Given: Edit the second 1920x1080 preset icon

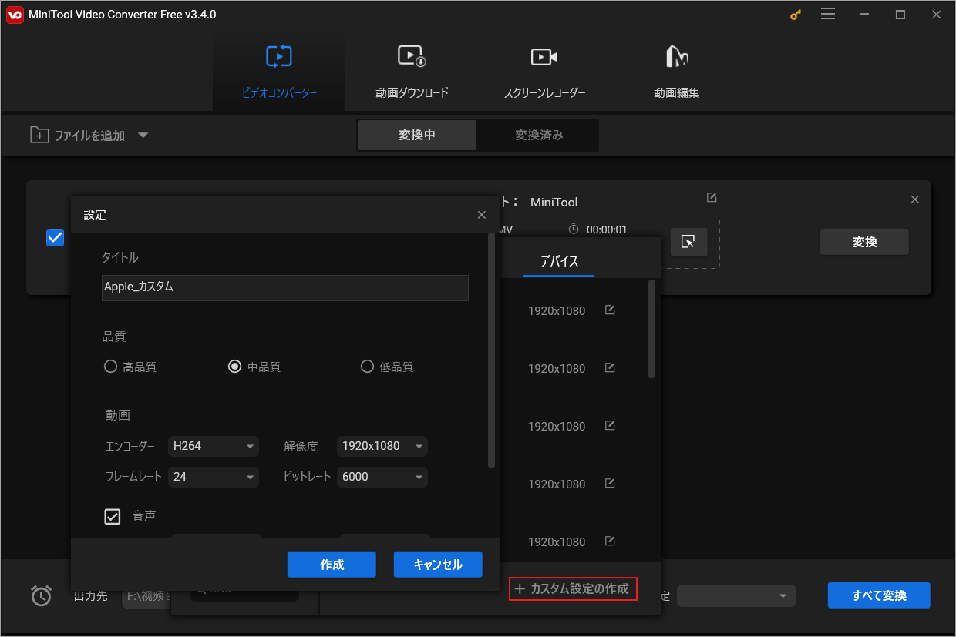Looking at the screenshot, I should 610,368.
